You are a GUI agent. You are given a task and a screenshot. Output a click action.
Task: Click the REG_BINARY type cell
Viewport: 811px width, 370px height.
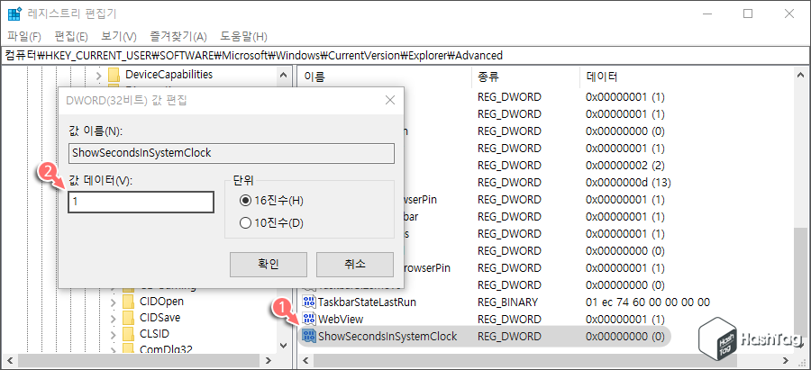(508, 302)
